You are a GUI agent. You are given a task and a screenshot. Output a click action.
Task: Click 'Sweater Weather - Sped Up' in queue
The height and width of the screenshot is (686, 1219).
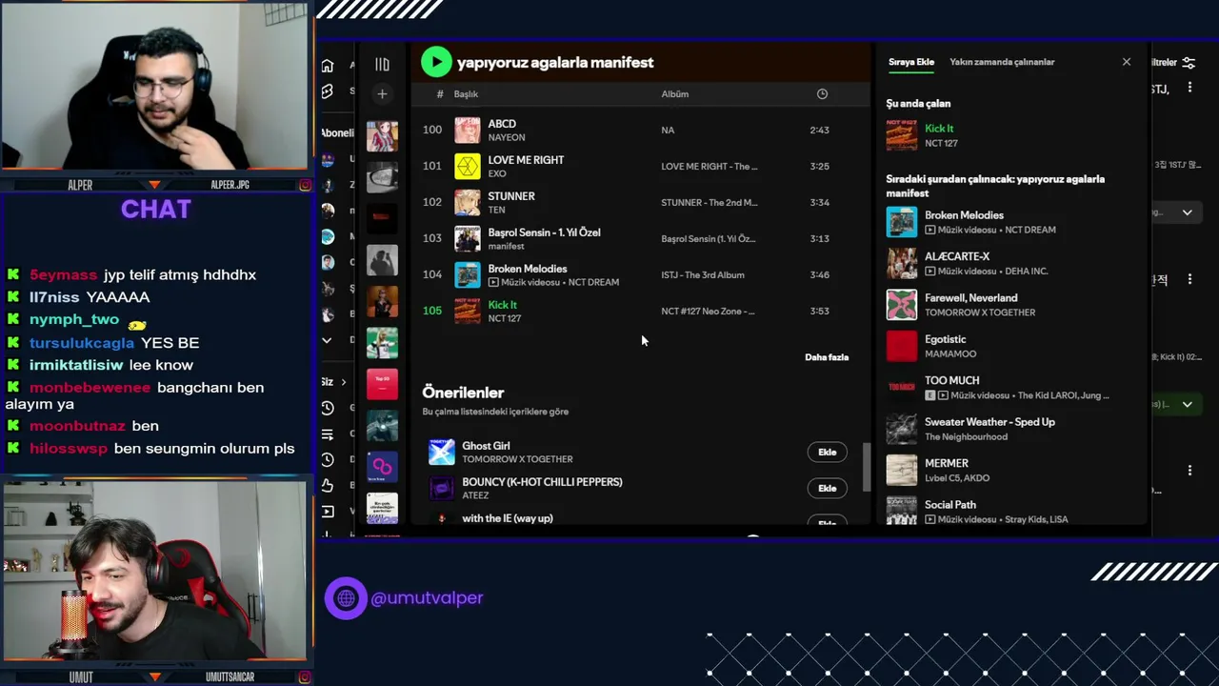(x=989, y=422)
